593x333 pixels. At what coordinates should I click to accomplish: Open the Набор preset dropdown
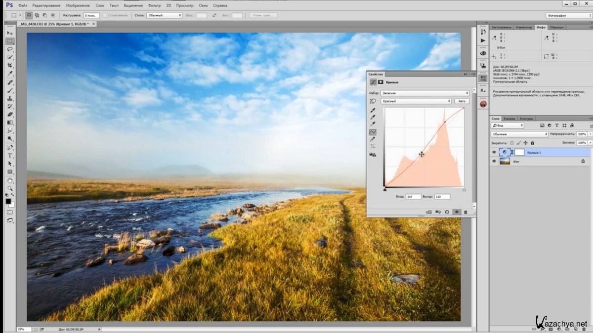[425, 93]
